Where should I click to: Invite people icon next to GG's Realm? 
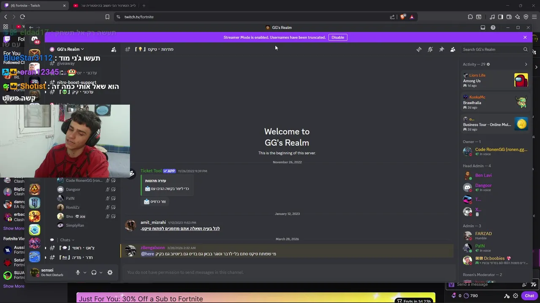click(x=113, y=49)
